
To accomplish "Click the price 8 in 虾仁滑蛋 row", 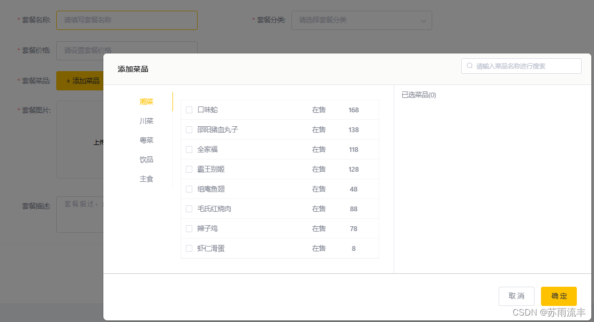I will pos(354,249).
